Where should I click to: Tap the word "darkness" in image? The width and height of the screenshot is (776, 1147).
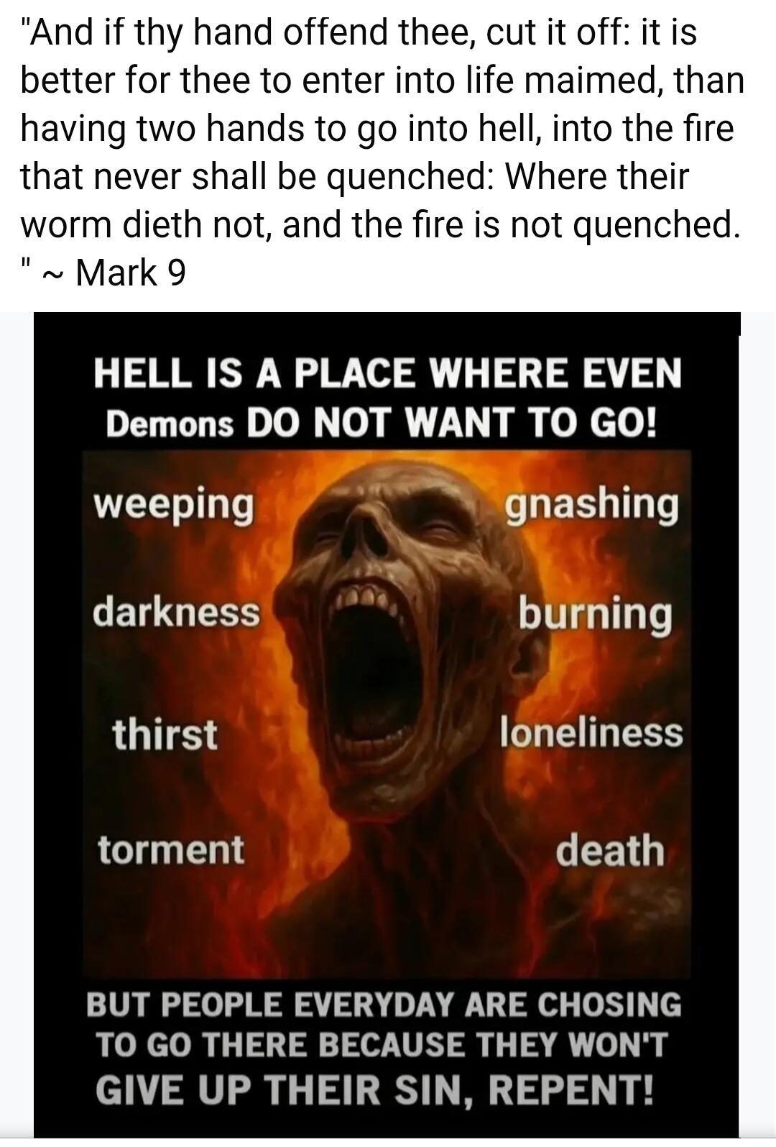click(176, 612)
